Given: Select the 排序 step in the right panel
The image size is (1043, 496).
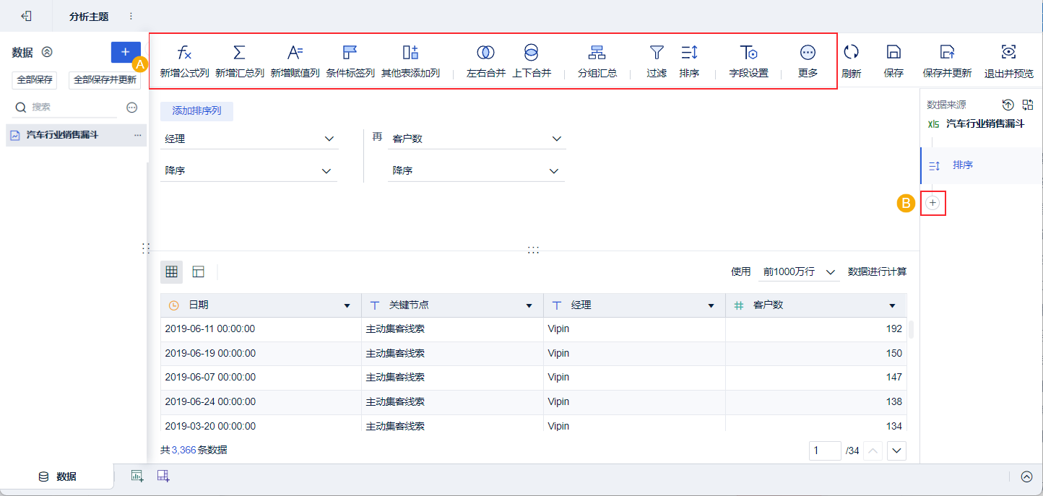Looking at the screenshot, I should [981, 165].
